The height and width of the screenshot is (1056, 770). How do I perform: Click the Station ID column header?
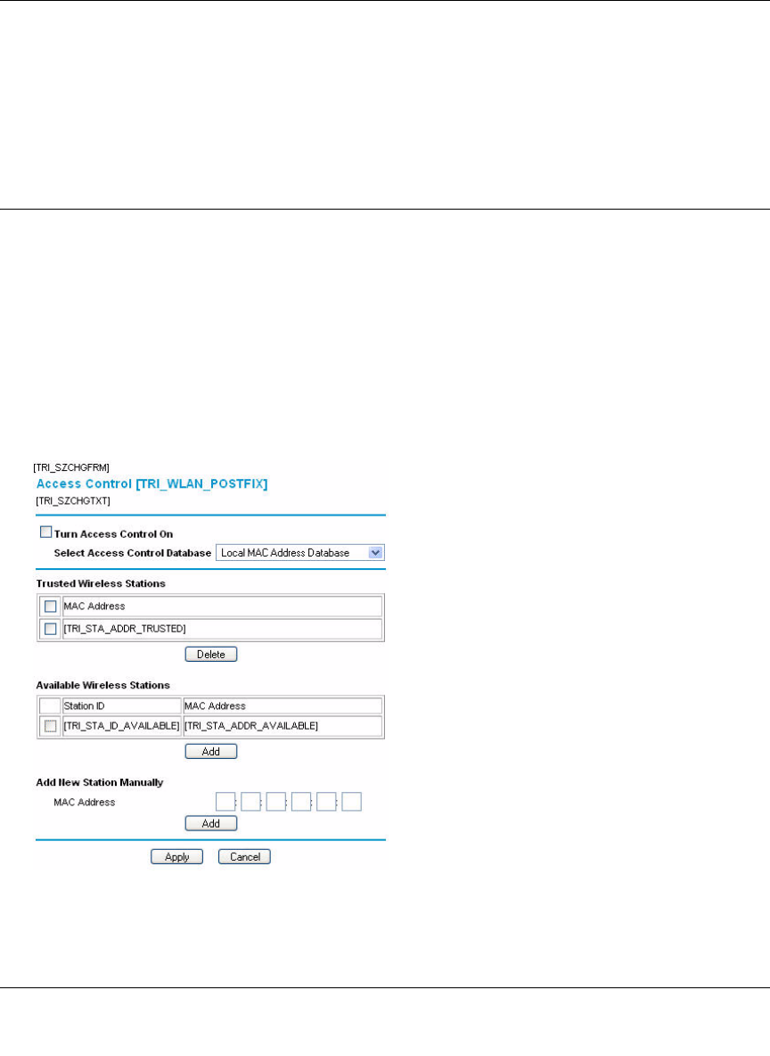[x=84, y=705]
